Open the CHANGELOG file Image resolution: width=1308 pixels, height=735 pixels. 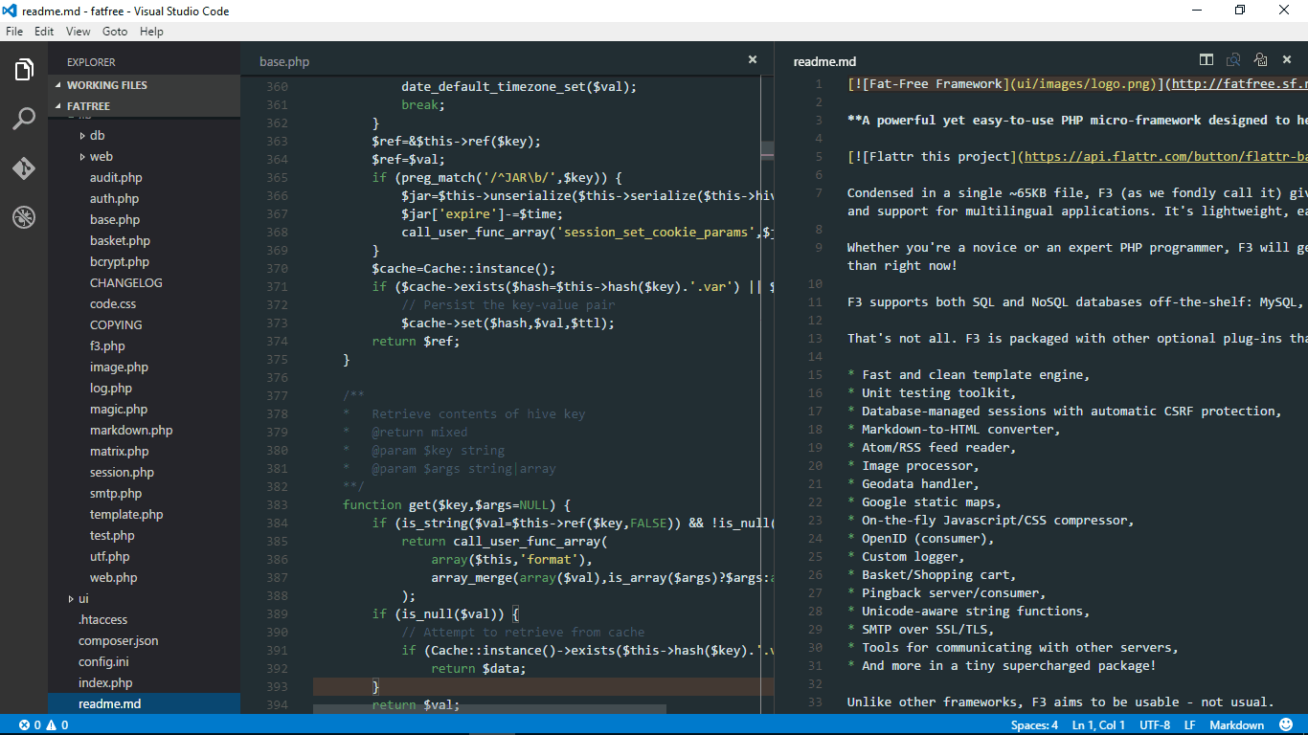[126, 283]
